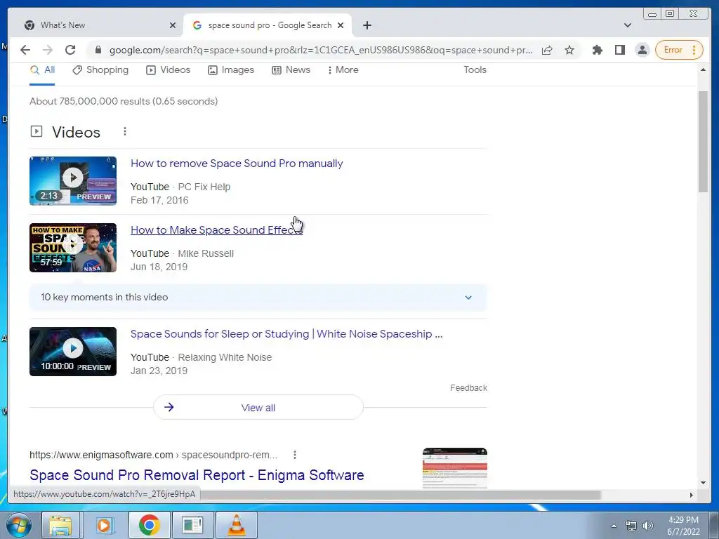Open search Tools
Viewport: 719px width, 539px height.
click(475, 70)
